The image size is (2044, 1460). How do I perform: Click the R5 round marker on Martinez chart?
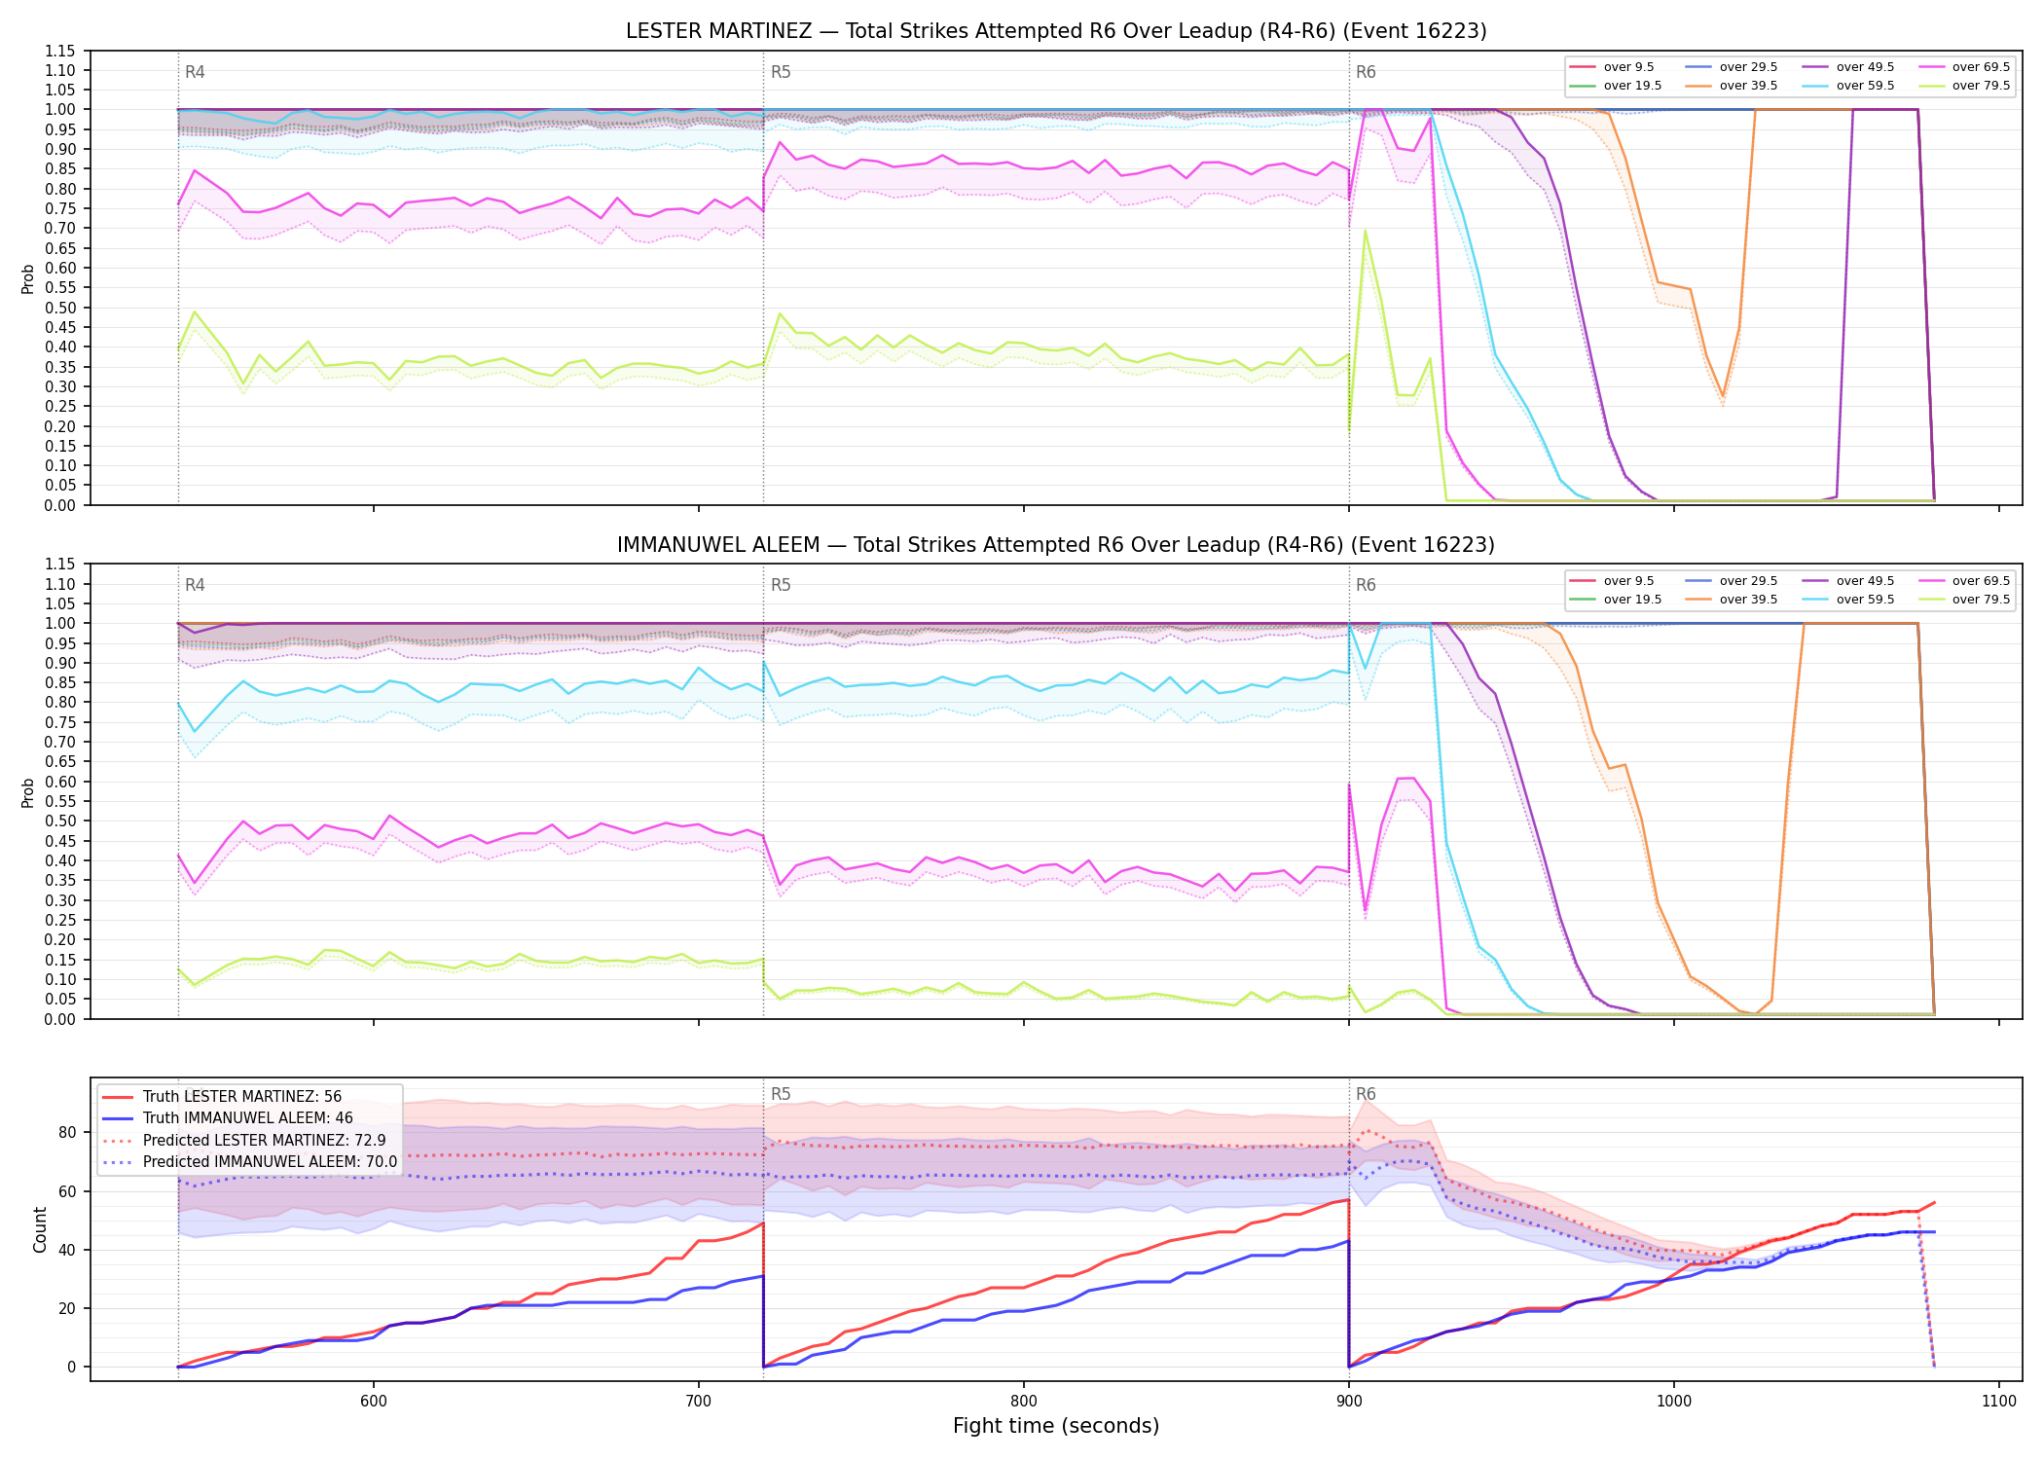[781, 72]
